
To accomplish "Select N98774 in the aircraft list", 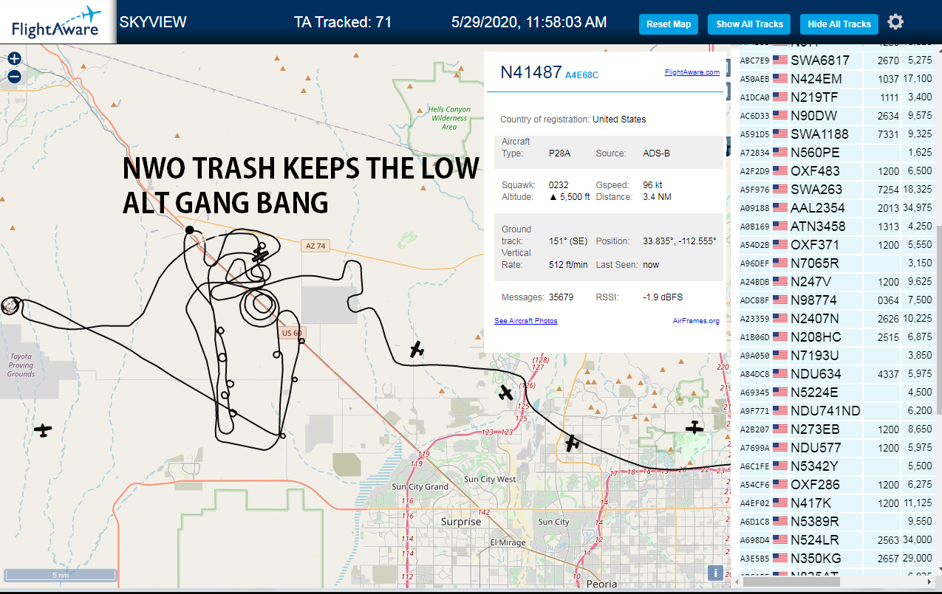I will 837,300.
